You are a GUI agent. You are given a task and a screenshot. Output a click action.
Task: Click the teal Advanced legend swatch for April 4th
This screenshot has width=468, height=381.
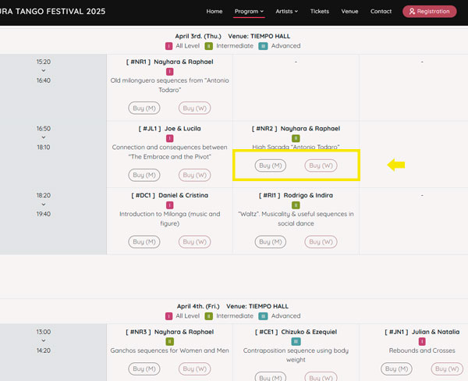click(x=263, y=316)
